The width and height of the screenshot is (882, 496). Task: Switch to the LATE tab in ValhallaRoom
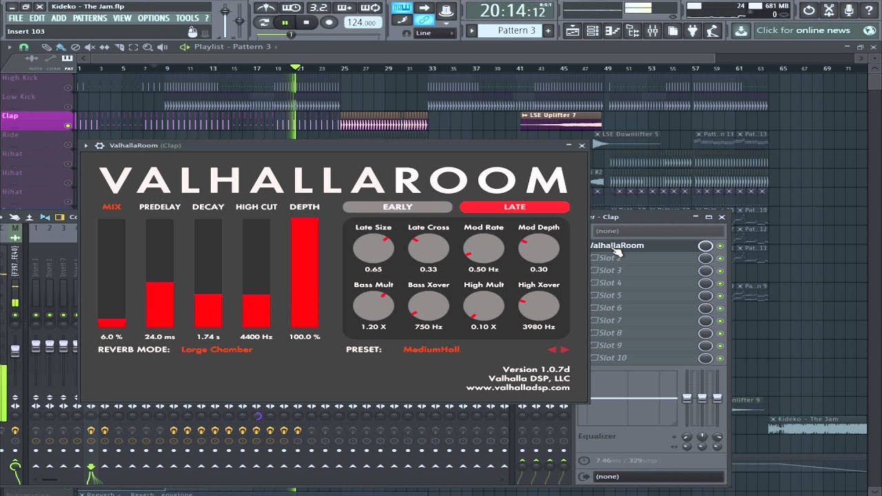click(x=515, y=207)
